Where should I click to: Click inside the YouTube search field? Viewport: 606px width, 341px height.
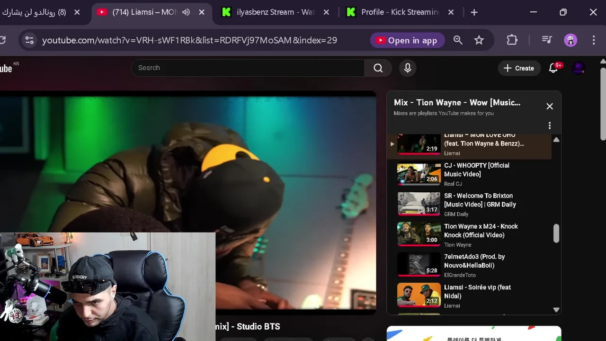point(248,68)
